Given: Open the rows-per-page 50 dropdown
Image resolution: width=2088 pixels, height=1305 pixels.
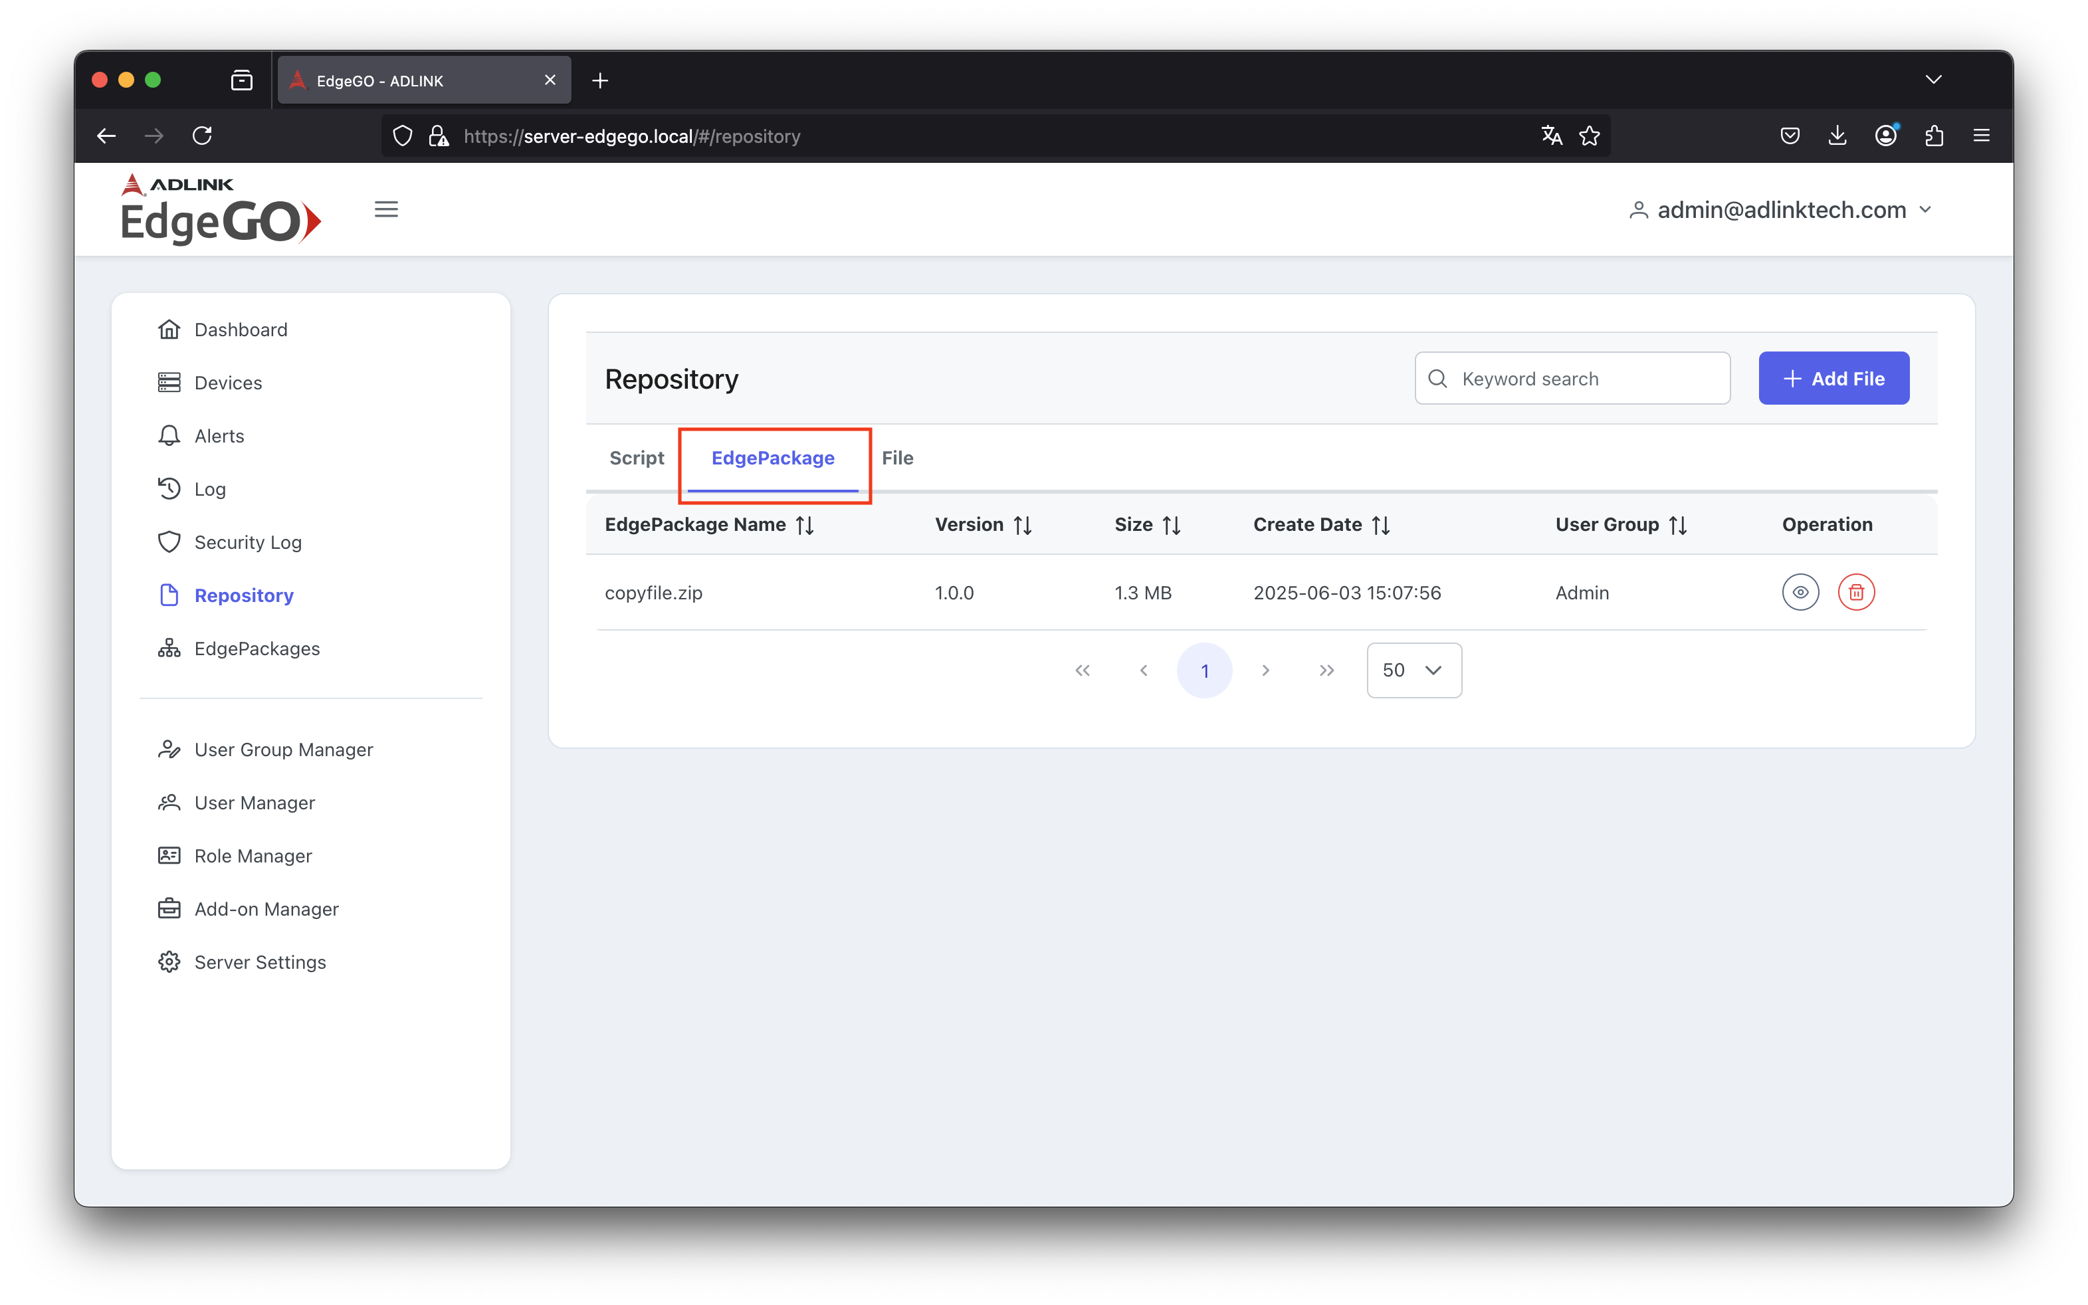Looking at the screenshot, I should pos(1413,670).
